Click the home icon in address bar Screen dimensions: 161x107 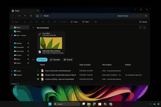click(x=37, y=16)
